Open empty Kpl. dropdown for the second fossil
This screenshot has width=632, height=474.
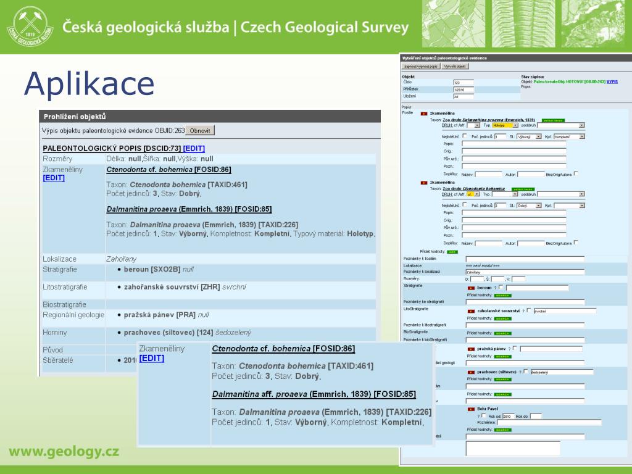click(569, 206)
